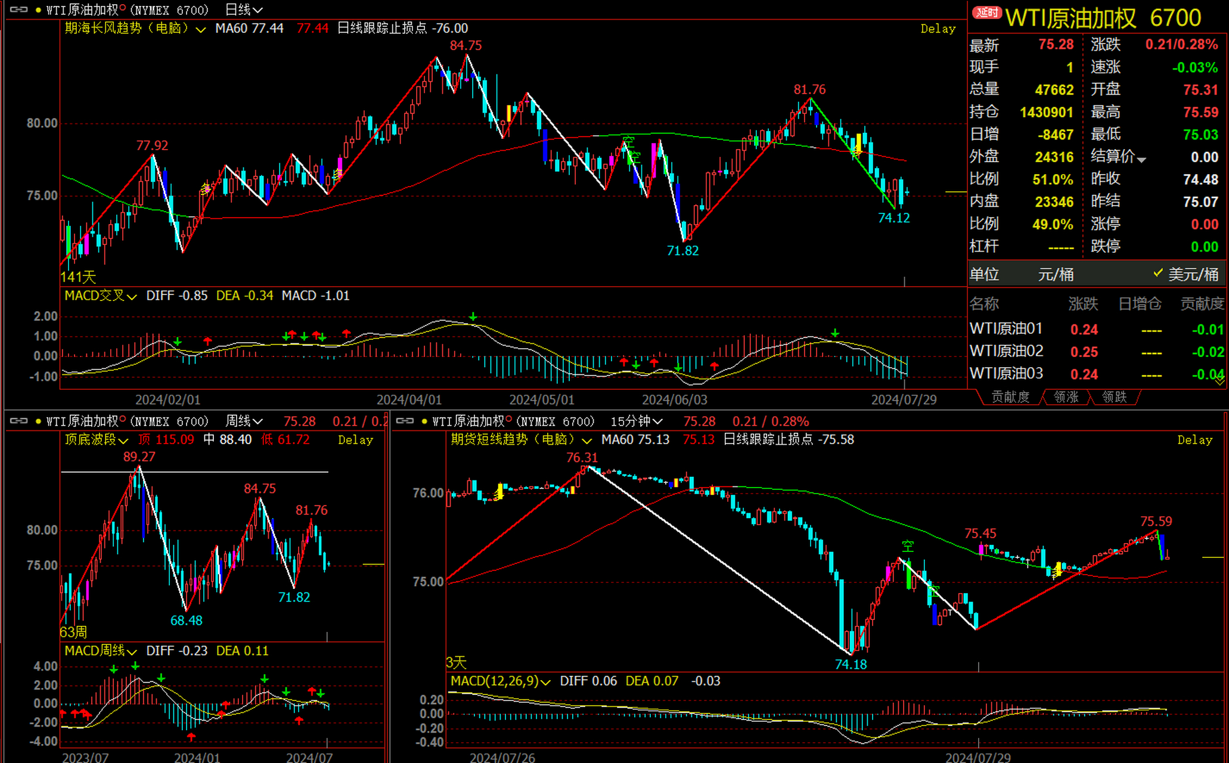Expand the MACD(12,26,9) indicator dropdown
The height and width of the screenshot is (763, 1229).
(x=545, y=682)
